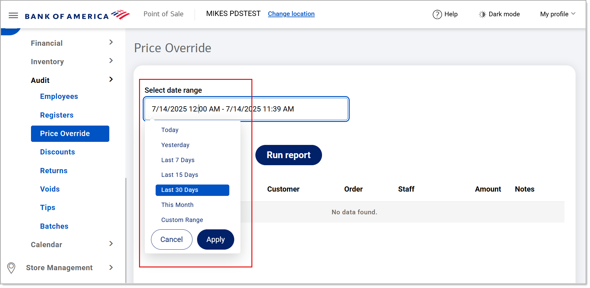Open the Voids audit report
This screenshot has width=590, height=288.
tap(50, 189)
